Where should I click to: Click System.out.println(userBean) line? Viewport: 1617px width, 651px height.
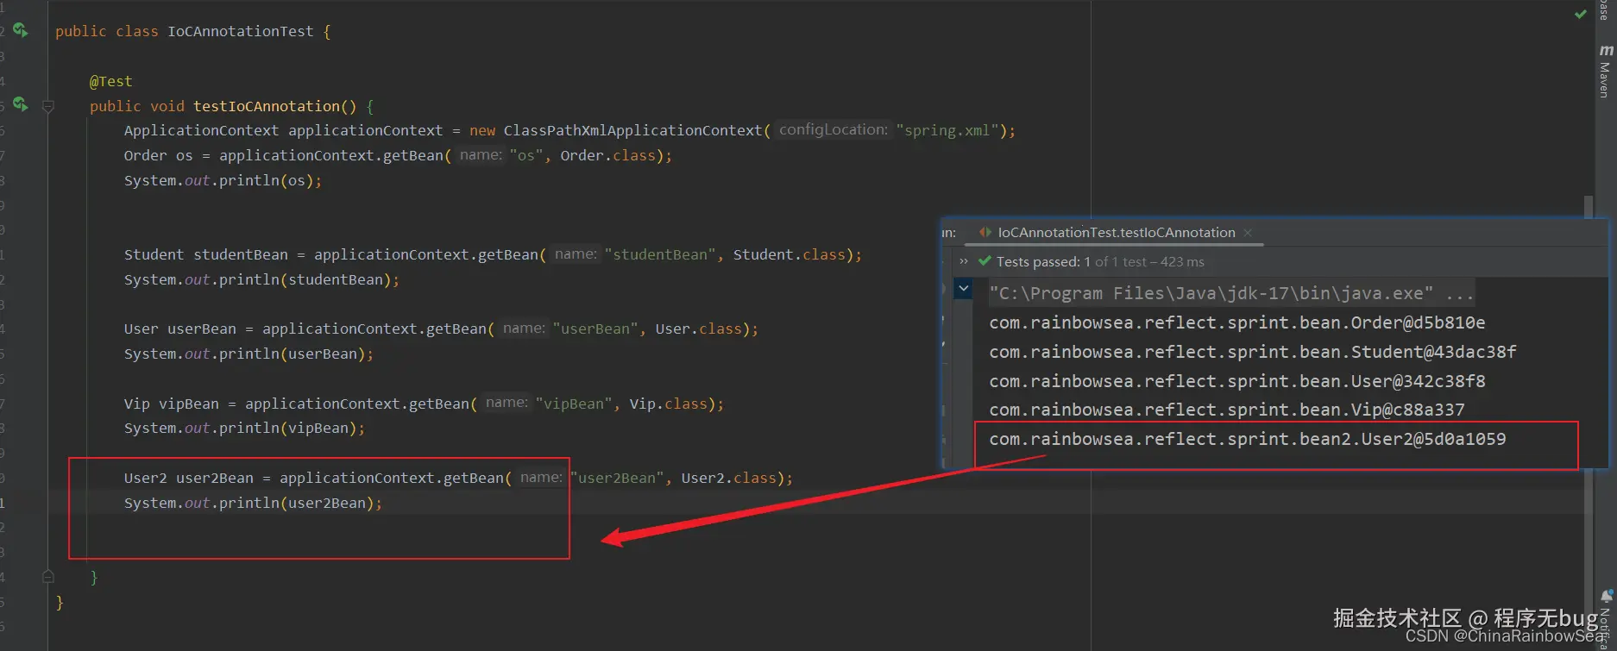[249, 354]
